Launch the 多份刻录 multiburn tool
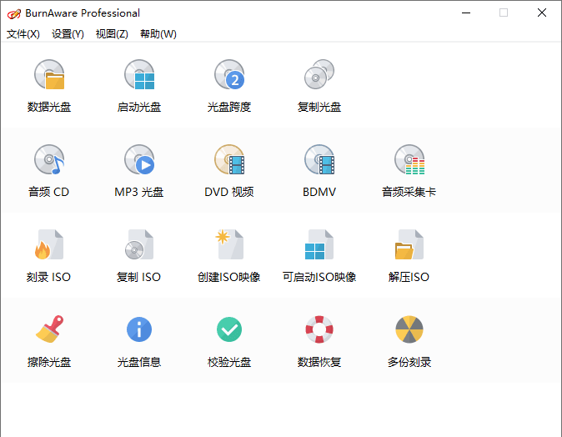 [409, 341]
